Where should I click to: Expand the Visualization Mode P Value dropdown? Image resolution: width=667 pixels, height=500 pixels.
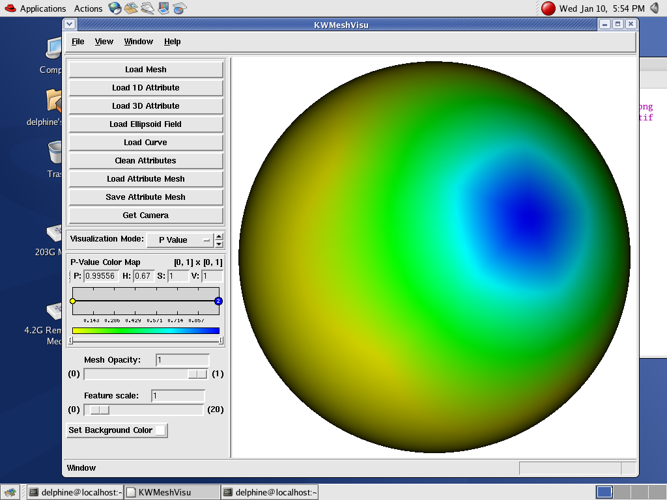pos(180,240)
